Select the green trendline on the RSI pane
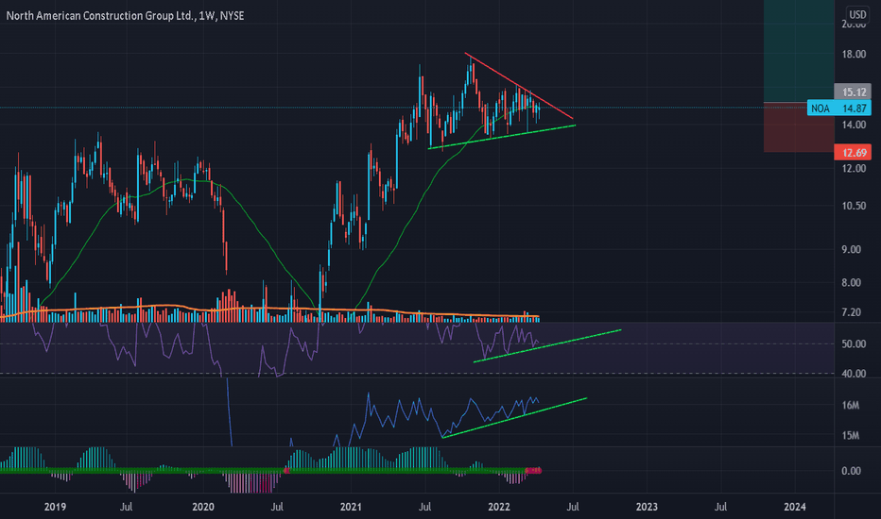Viewport: 881px width, 519px height. point(547,345)
